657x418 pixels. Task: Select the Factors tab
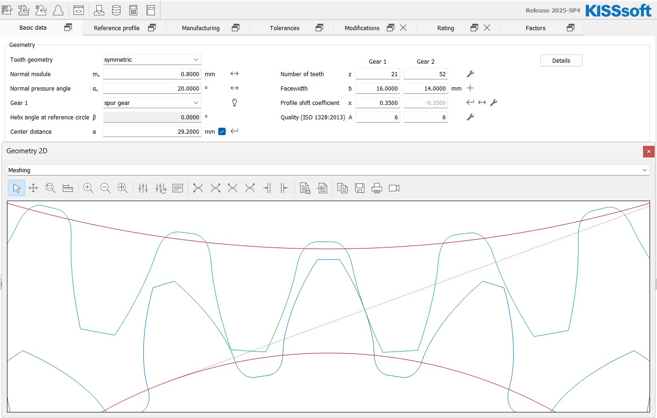(x=536, y=28)
